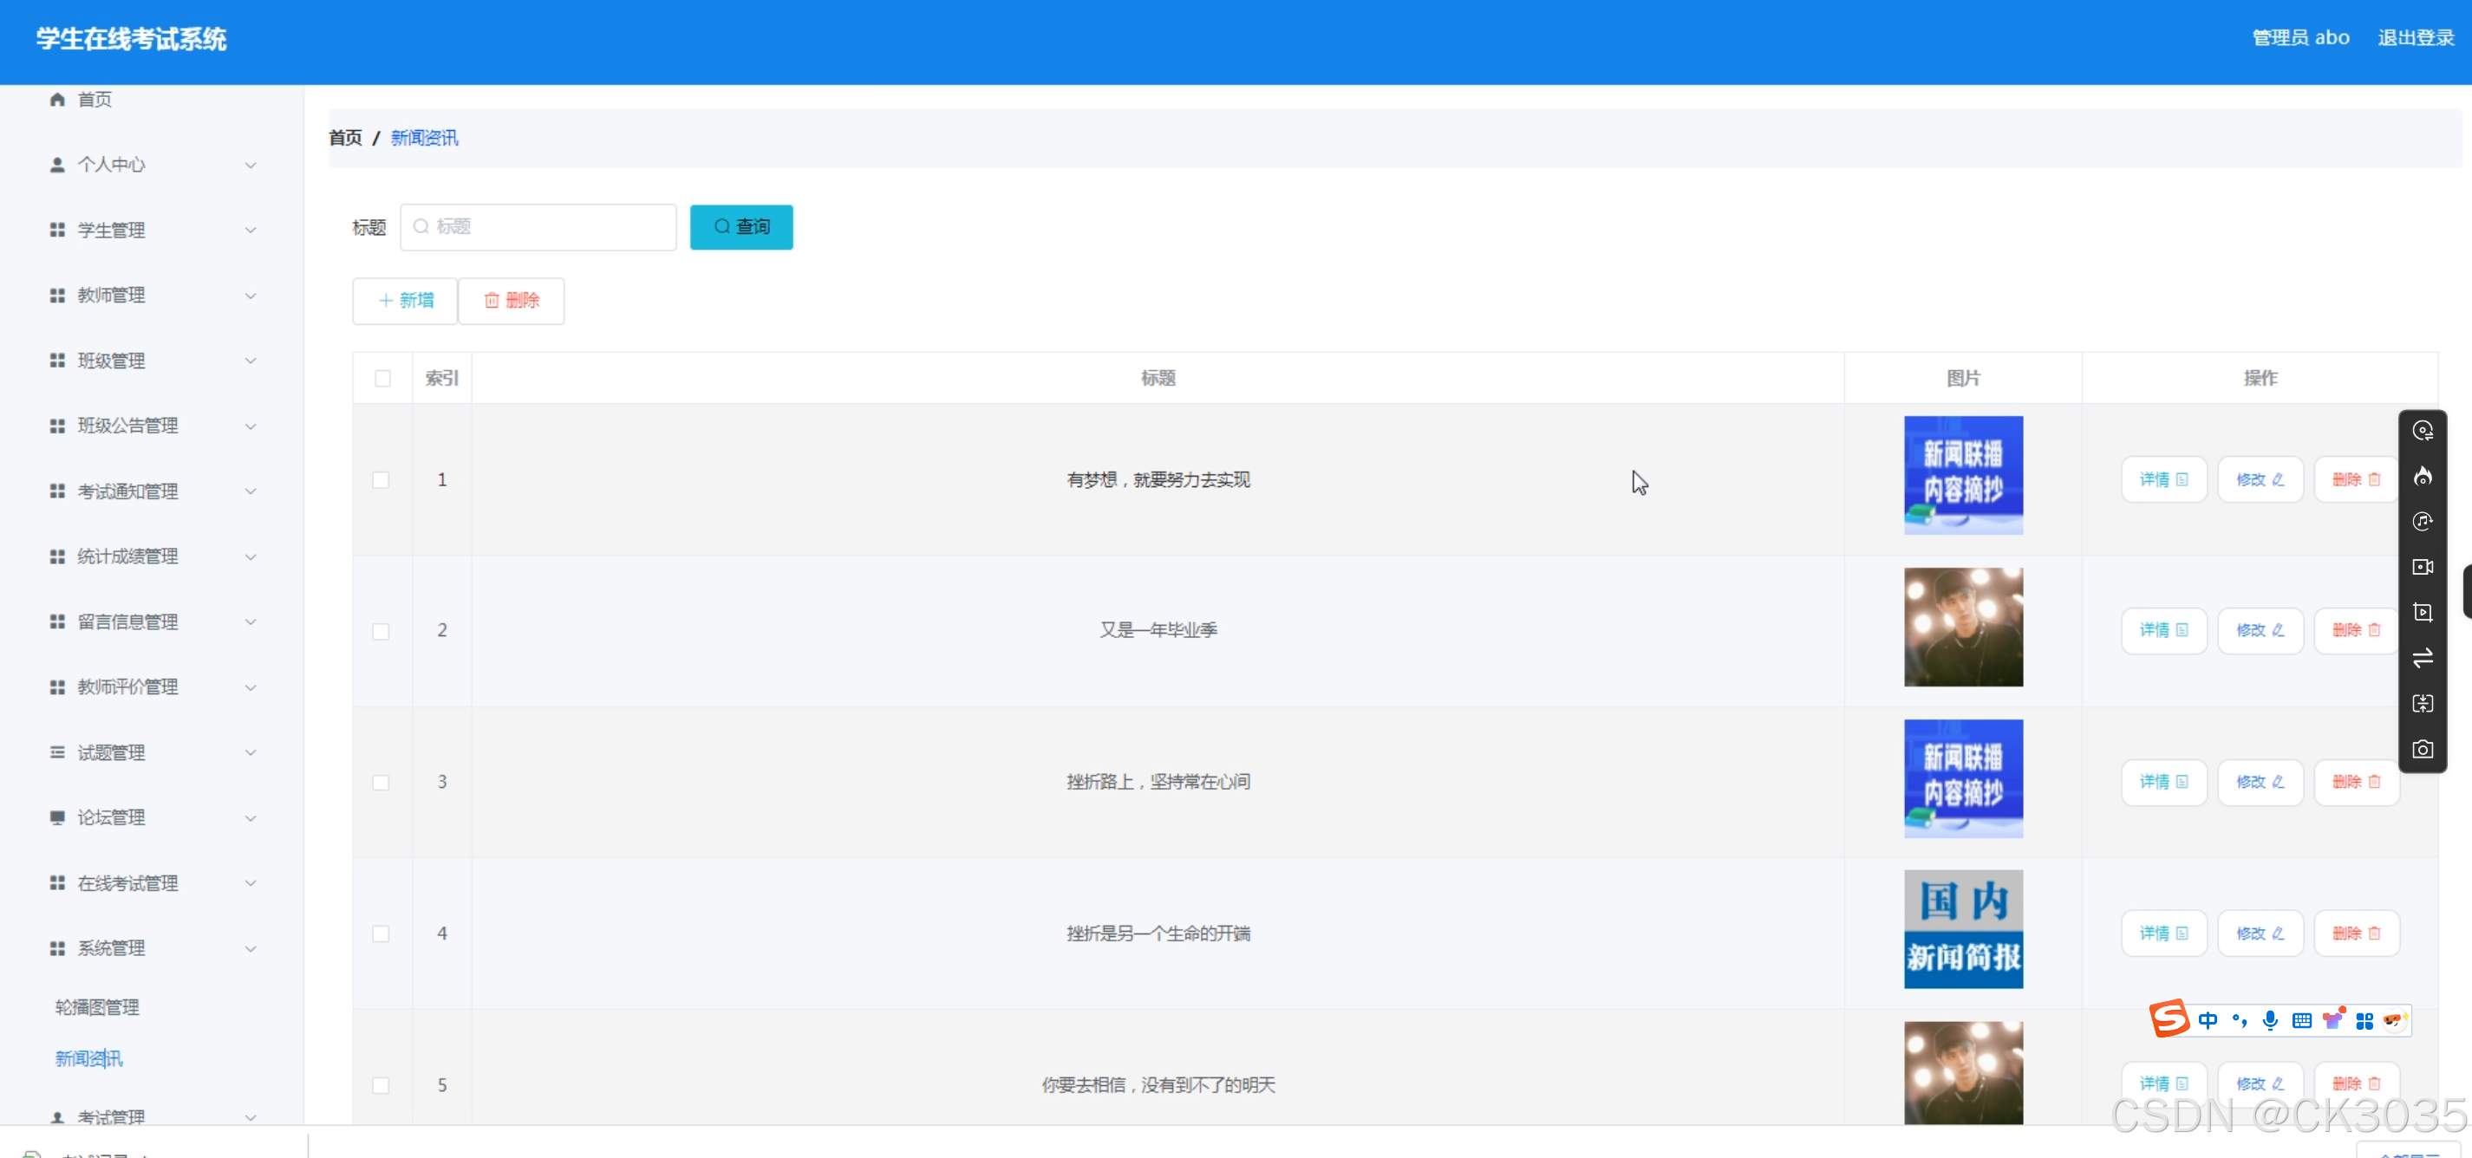Click the 查询 search button
Viewport: 2472px width, 1158px height.
pyautogui.click(x=740, y=227)
